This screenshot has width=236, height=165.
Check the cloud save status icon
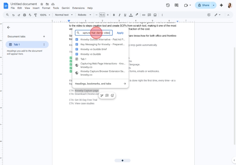pyautogui.click(x=53, y=4)
